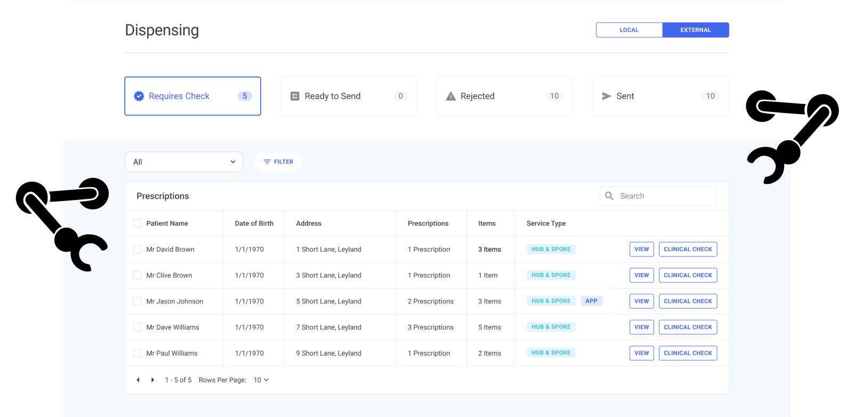Check the box for Mr David Brown
Image resolution: width=855 pixels, height=417 pixels.
[x=137, y=250]
